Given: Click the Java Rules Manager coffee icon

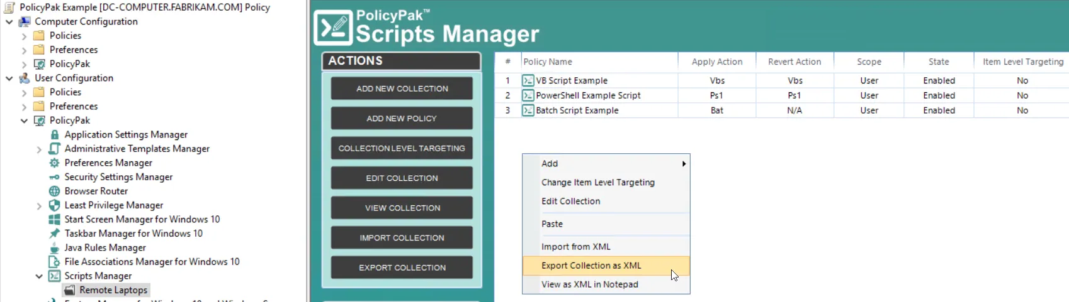Looking at the screenshot, I should click(x=55, y=247).
